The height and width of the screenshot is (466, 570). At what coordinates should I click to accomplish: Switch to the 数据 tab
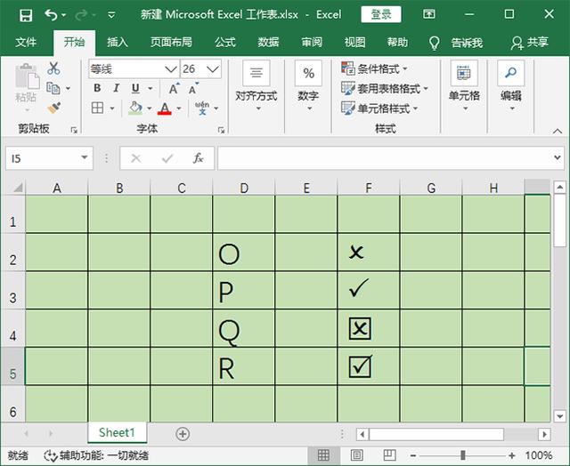point(268,43)
